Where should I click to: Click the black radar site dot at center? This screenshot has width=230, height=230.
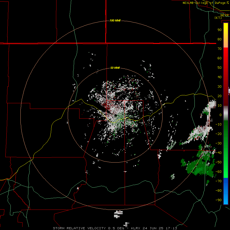[116, 116]
